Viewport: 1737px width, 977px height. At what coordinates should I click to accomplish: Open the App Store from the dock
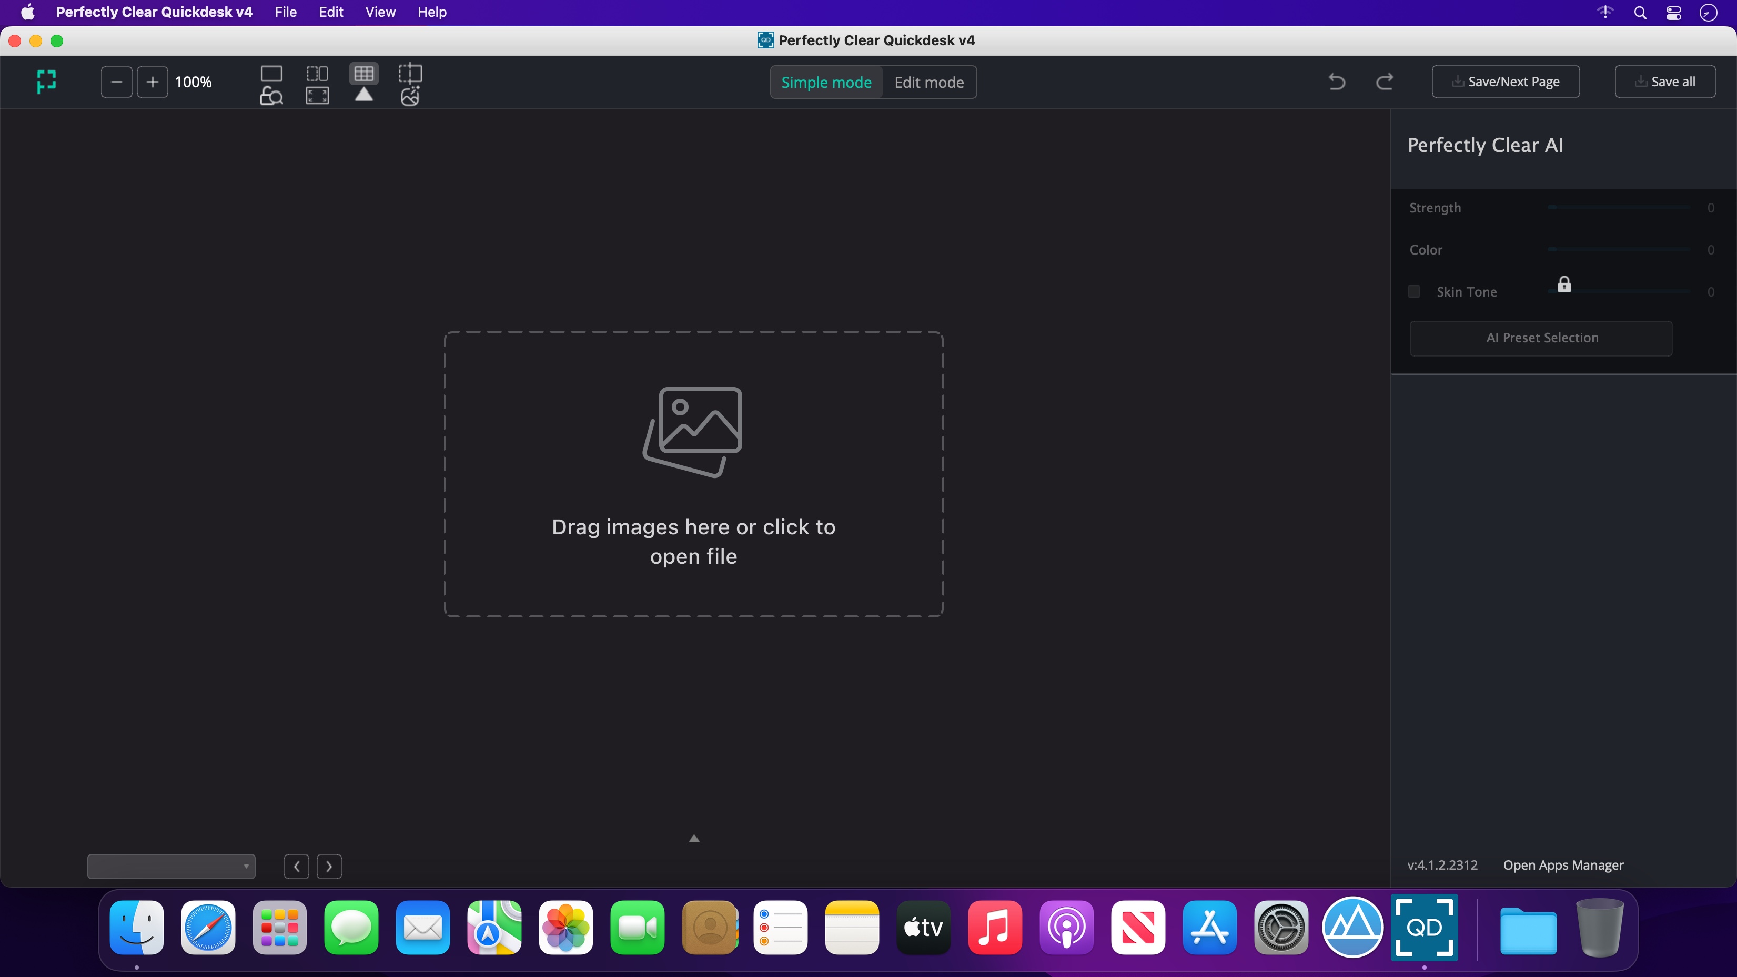pyautogui.click(x=1210, y=928)
